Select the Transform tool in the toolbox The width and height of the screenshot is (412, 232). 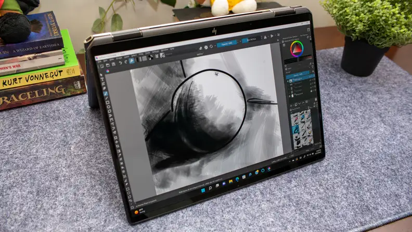click(x=115, y=137)
